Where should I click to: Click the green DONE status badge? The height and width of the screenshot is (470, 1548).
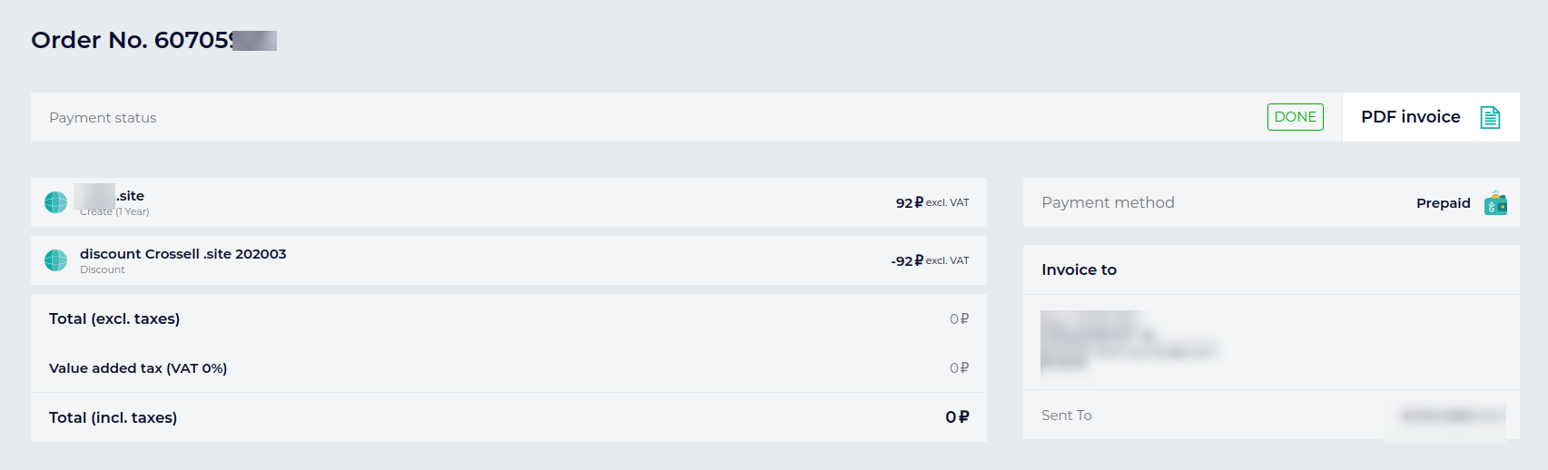click(1295, 117)
